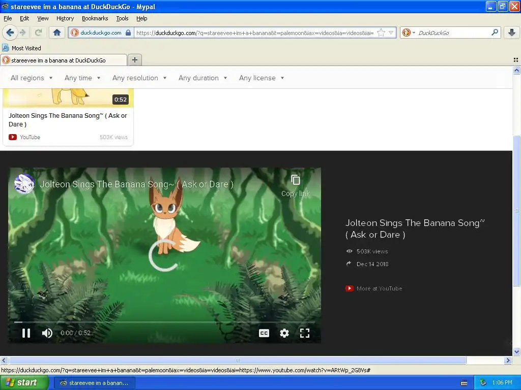Click the 0:52 duration badge on thumbnail
521x390 pixels.
pos(120,100)
